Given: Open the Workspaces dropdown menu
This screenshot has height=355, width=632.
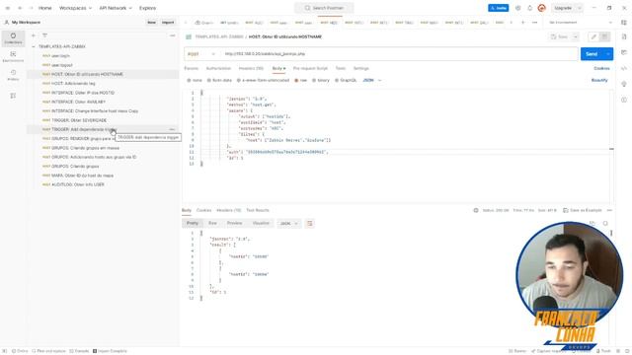Looking at the screenshot, I should click(x=75, y=8).
